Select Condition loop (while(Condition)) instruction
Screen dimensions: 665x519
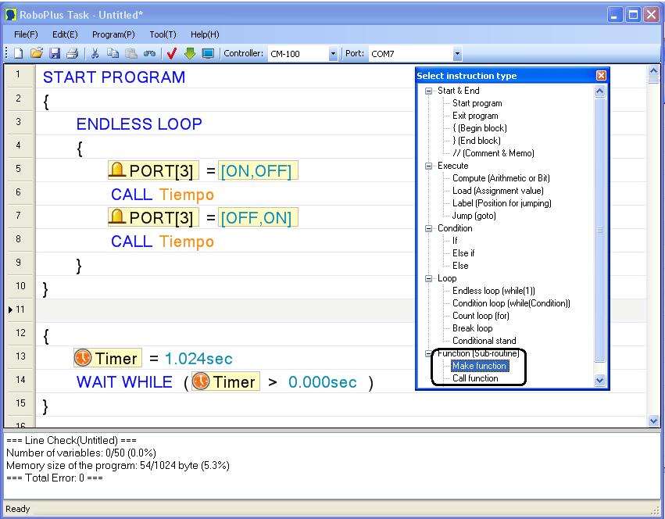click(x=511, y=303)
